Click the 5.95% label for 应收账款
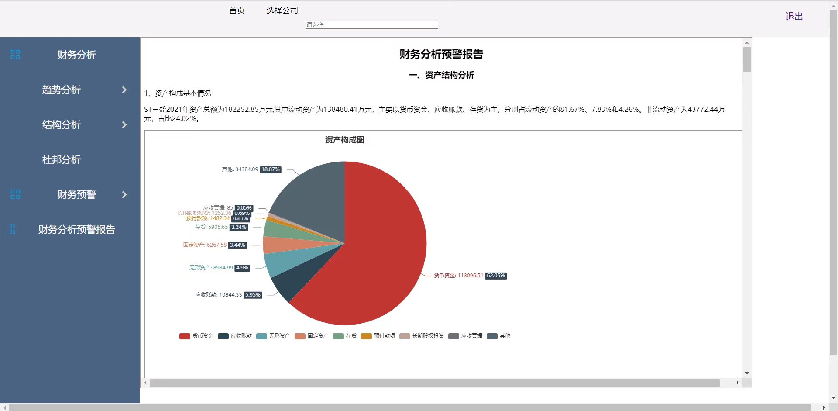Image resolution: width=838 pixels, height=411 pixels. [253, 295]
